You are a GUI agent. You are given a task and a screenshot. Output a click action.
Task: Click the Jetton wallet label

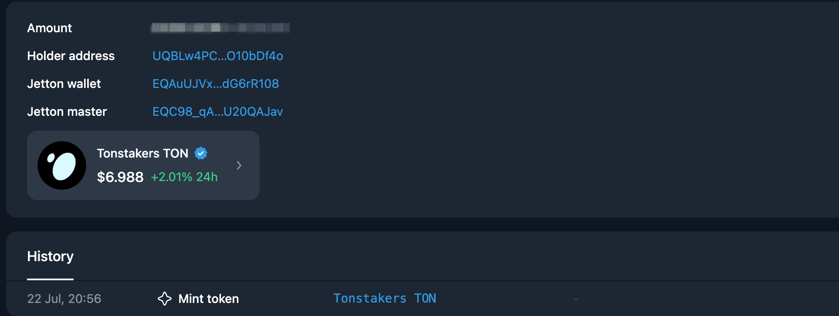[x=64, y=84]
